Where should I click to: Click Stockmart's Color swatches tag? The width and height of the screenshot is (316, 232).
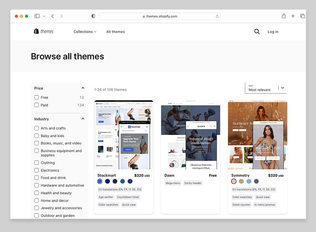click(108, 205)
